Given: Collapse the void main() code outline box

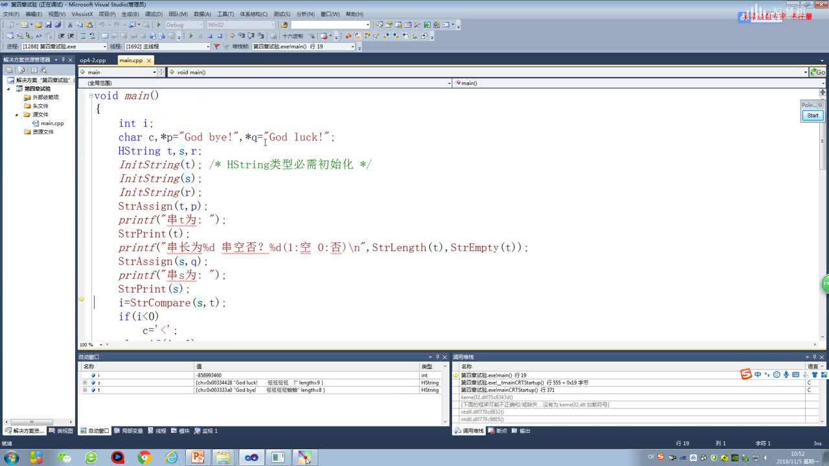Looking at the screenshot, I should pos(91,96).
